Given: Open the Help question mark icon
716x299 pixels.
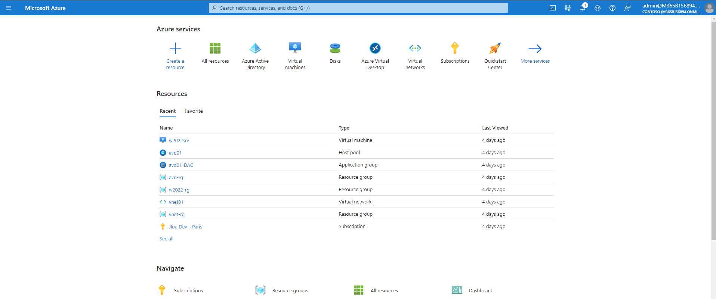Looking at the screenshot, I should (x=612, y=8).
